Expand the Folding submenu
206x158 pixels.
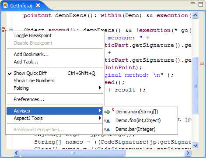(55, 88)
